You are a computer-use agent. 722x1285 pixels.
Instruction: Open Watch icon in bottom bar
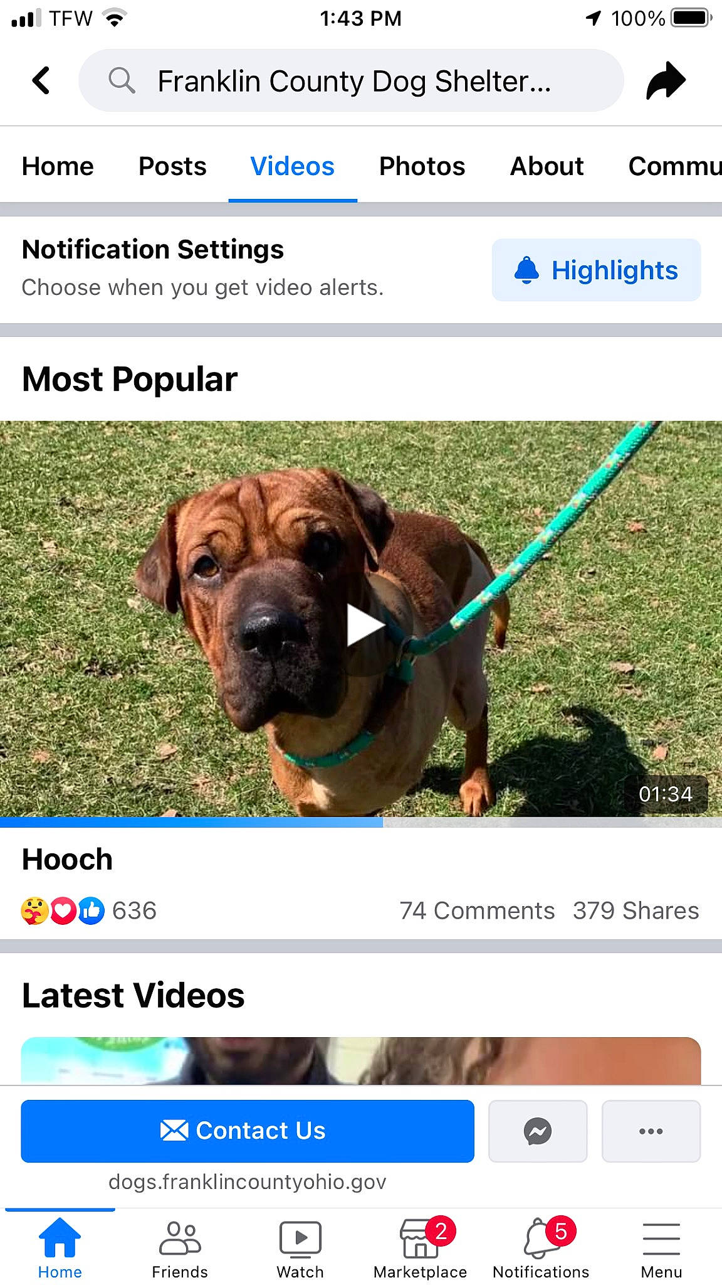click(300, 1248)
